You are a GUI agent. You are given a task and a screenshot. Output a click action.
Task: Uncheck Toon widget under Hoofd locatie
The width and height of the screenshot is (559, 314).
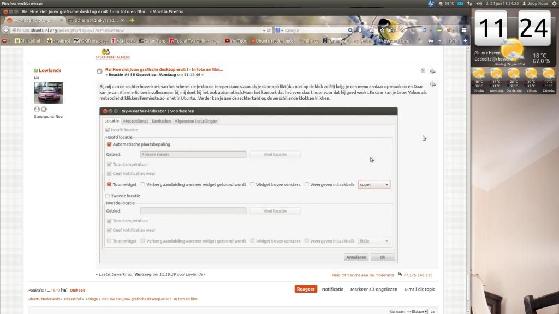click(109, 185)
